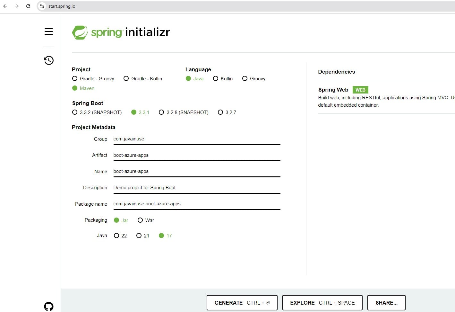Click the Group input field
This screenshot has width=455, height=312.
click(x=197, y=139)
